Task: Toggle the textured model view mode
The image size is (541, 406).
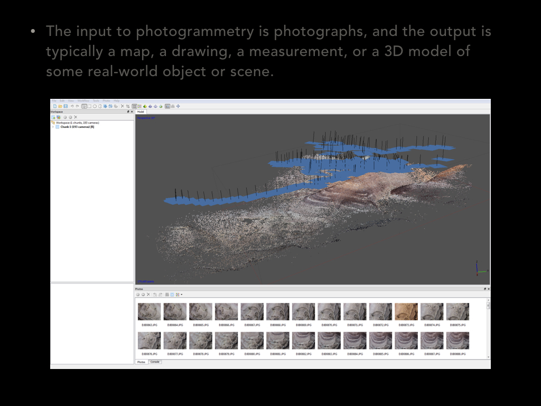Action: [x=161, y=106]
